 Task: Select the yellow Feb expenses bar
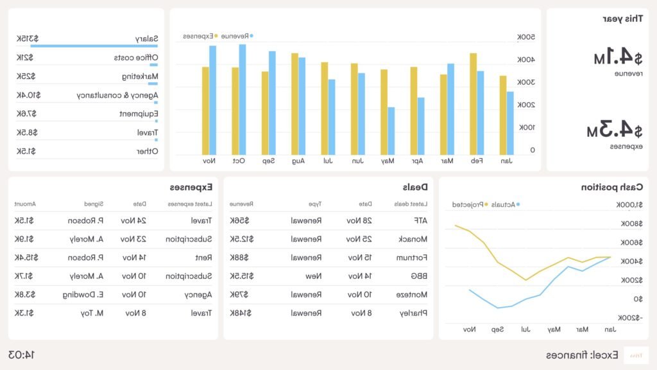click(474, 104)
